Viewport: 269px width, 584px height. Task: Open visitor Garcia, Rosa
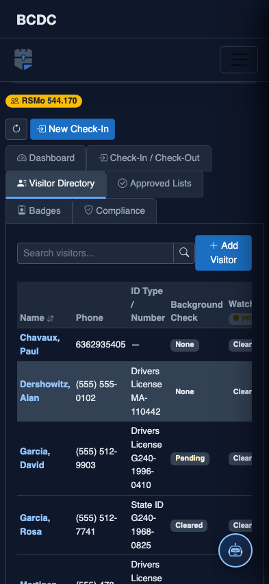point(35,525)
